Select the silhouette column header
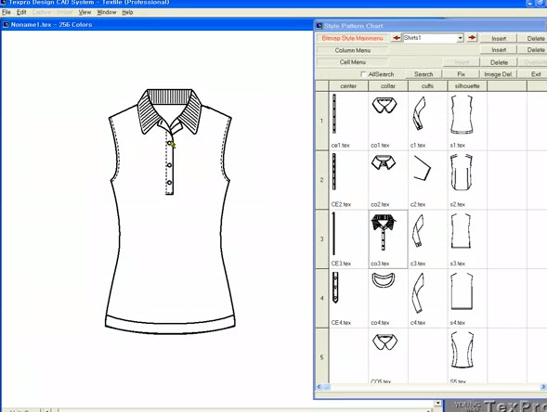Image resolution: width=547 pixels, height=412 pixels. [x=467, y=85]
